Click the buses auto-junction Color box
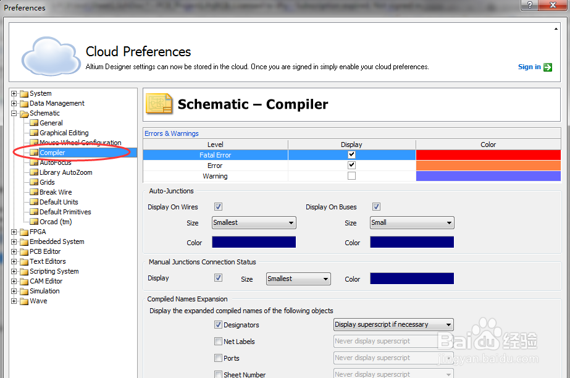The width and height of the screenshot is (570, 378). coord(413,242)
